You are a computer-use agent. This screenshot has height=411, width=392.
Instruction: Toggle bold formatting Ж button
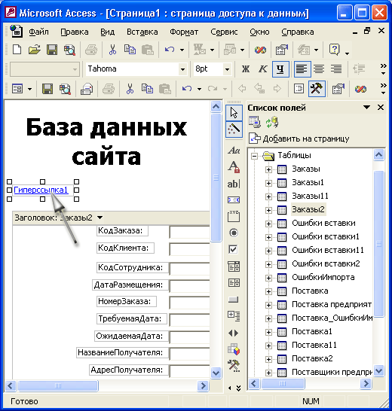click(x=246, y=69)
